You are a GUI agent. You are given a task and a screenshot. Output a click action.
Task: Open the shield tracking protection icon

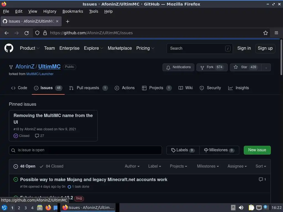(x=37, y=33)
